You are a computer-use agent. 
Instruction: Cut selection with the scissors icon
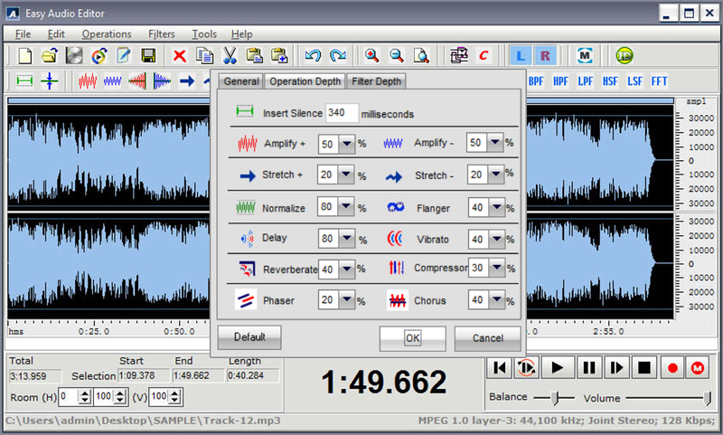click(x=230, y=56)
